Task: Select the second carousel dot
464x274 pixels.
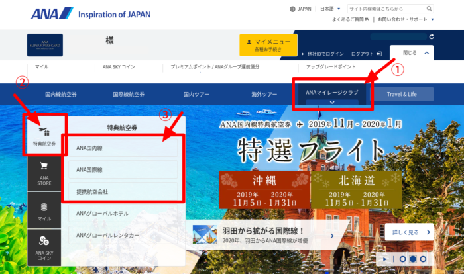Action: [x=413, y=259]
